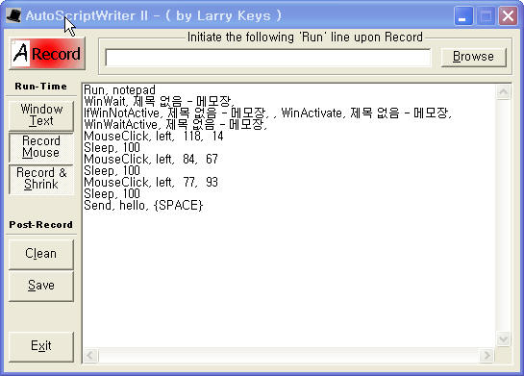This screenshot has height=376, width=524.
Task: Click the Sleep, 100 line above Send
Action: (112, 194)
